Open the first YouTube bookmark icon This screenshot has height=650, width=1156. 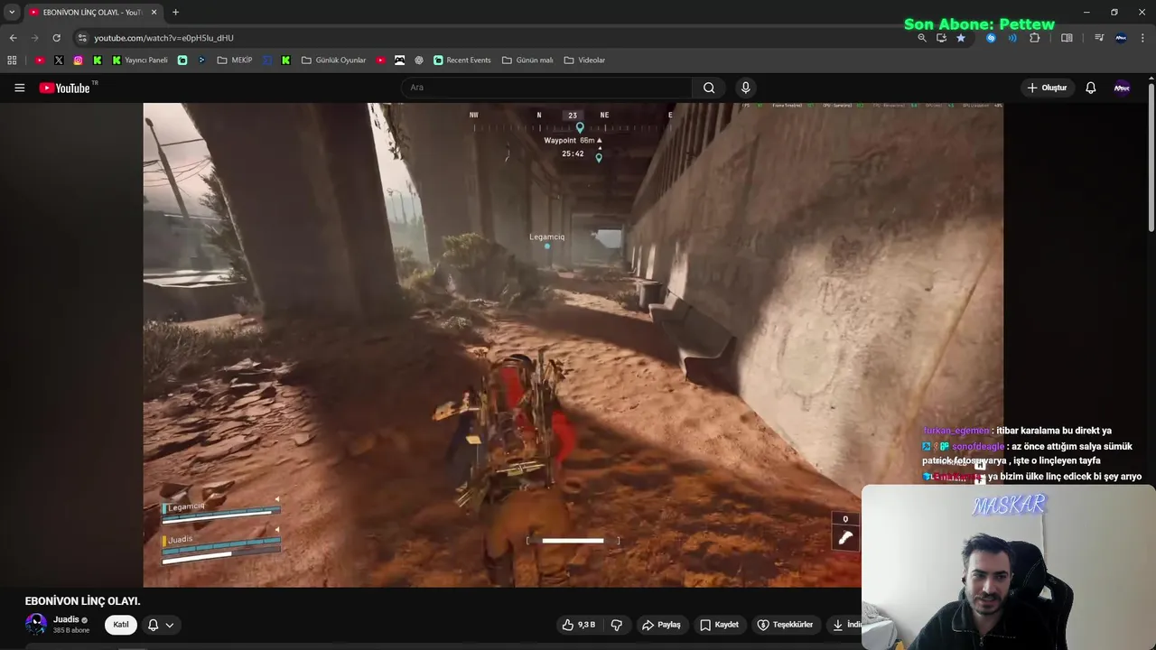(x=39, y=60)
